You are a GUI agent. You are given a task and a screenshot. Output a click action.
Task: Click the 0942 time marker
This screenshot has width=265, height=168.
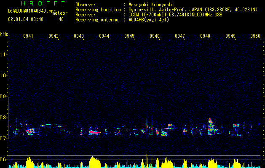click(x=54, y=36)
